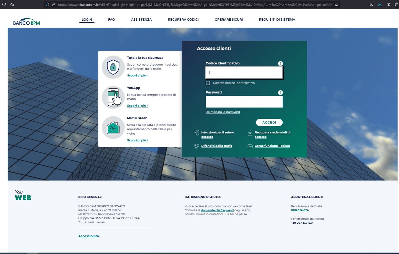Open the OPERARE SICURI menu item

(229, 20)
